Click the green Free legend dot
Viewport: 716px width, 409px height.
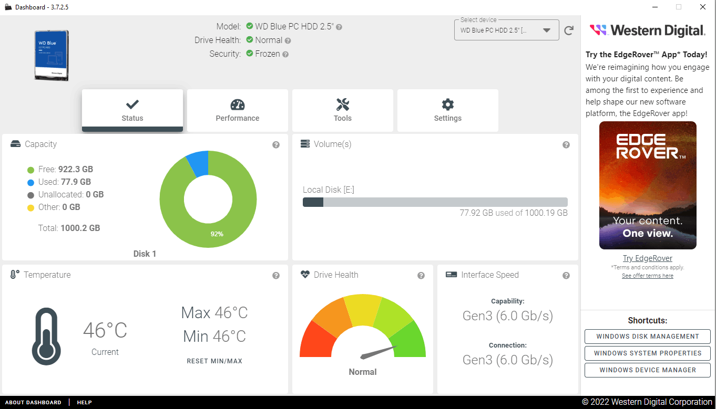[x=31, y=170]
